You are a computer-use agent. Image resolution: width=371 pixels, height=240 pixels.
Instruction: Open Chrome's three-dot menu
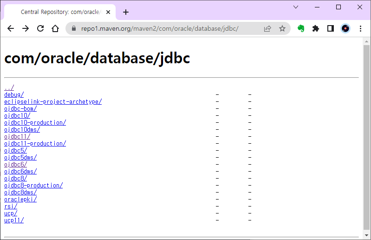tap(360, 29)
